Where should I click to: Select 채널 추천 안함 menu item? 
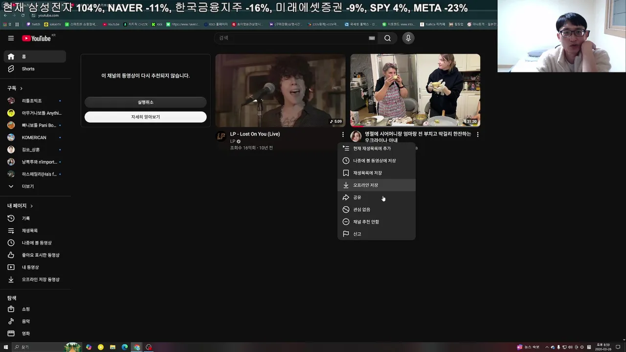[377, 222]
